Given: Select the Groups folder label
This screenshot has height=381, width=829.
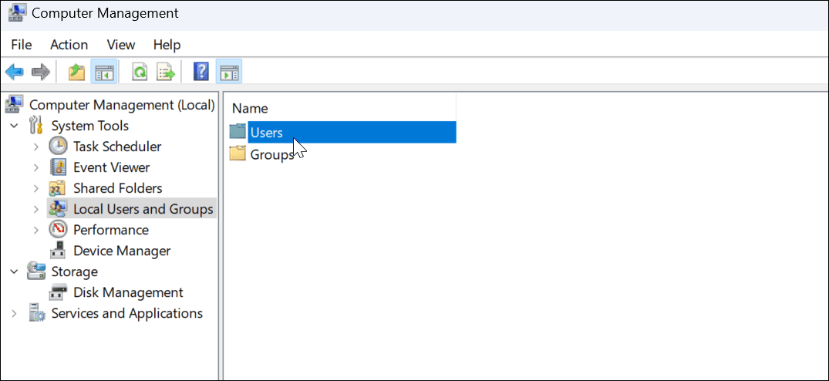Looking at the screenshot, I should point(271,155).
